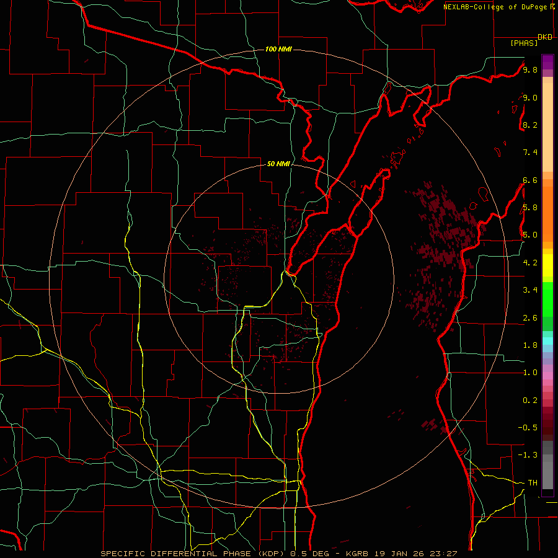Click the dark orange segment of the color scale
Viewport: 558px width, 558px height.
[x=547, y=214]
